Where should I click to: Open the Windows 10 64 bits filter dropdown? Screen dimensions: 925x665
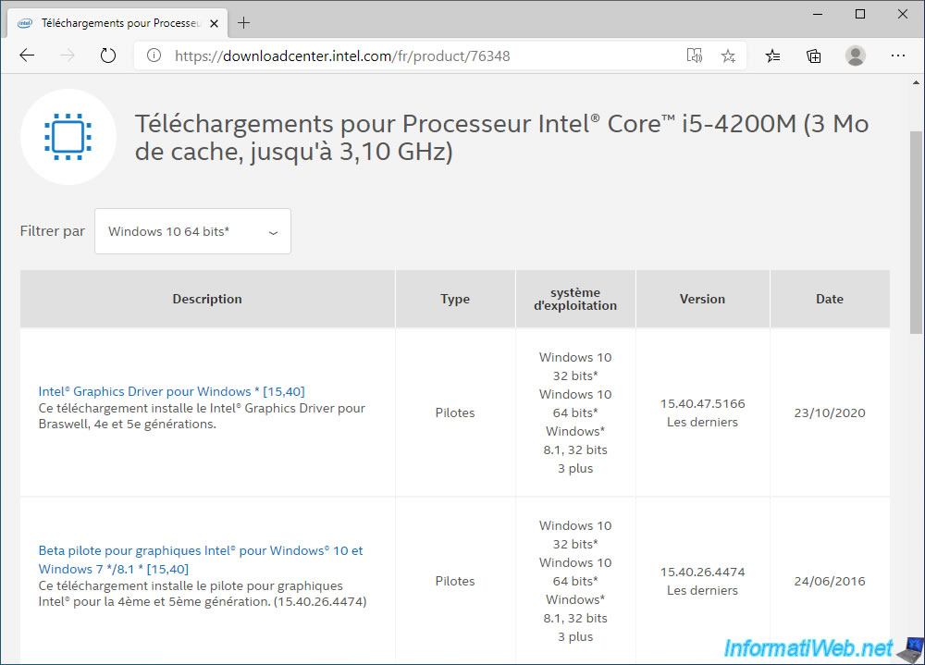pos(193,231)
